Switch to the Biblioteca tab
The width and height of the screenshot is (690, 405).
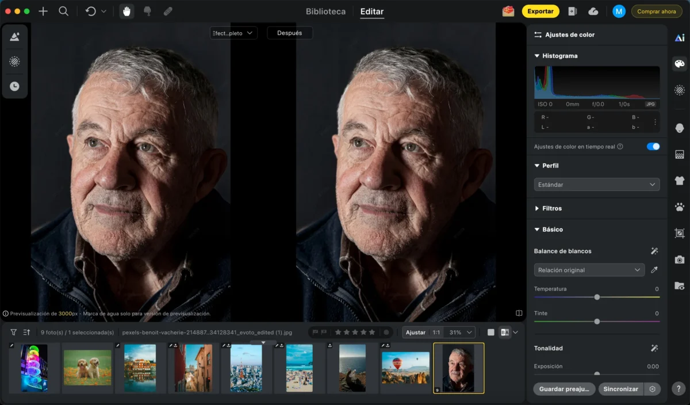pos(325,12)
